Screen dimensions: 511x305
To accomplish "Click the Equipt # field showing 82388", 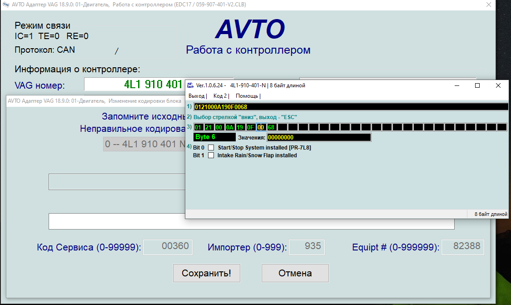I will coord(462,247).
